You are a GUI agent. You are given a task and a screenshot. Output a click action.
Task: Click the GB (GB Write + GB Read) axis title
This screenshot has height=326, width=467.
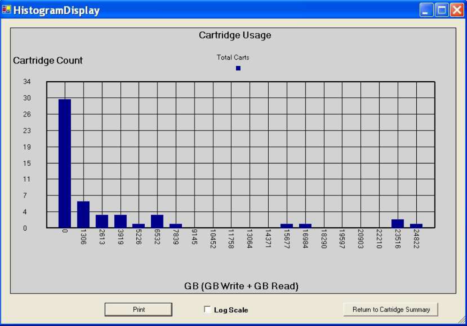coord(241,286)
